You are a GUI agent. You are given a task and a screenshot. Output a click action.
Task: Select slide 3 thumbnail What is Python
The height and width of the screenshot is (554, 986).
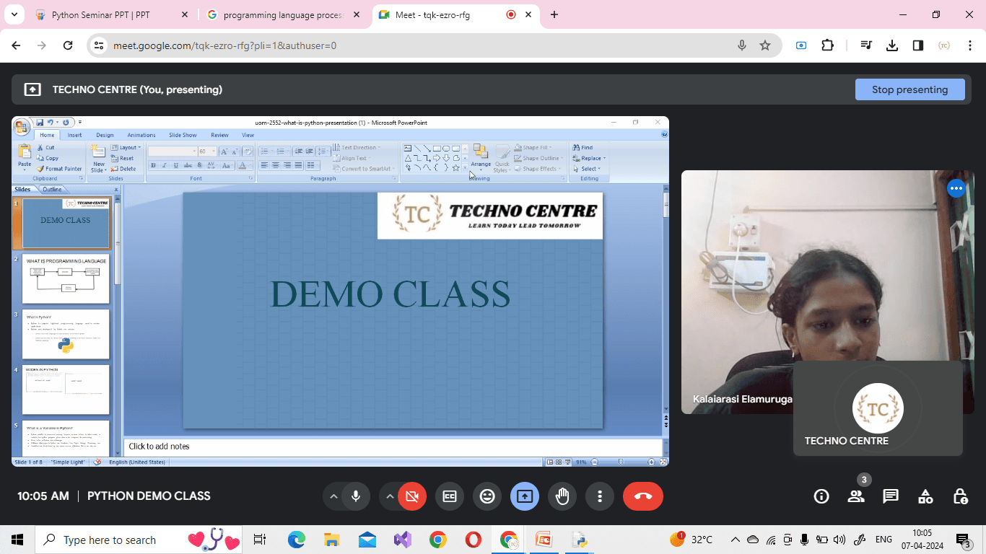coord(66,334)
